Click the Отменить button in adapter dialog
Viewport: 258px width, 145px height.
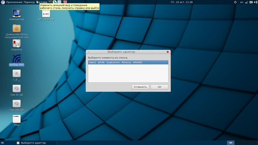140,87
